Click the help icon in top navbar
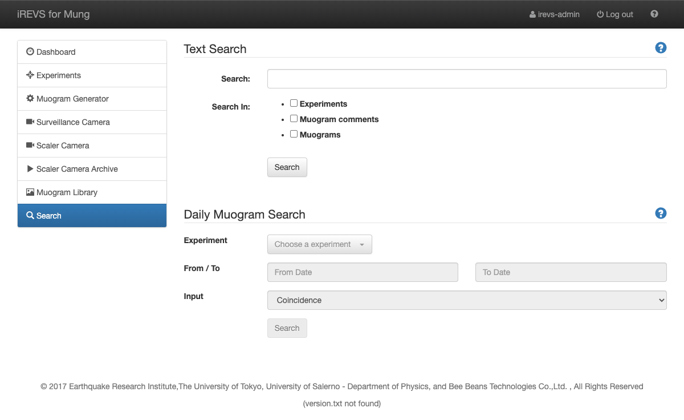The image size is (684, 420). click(654, 14)
